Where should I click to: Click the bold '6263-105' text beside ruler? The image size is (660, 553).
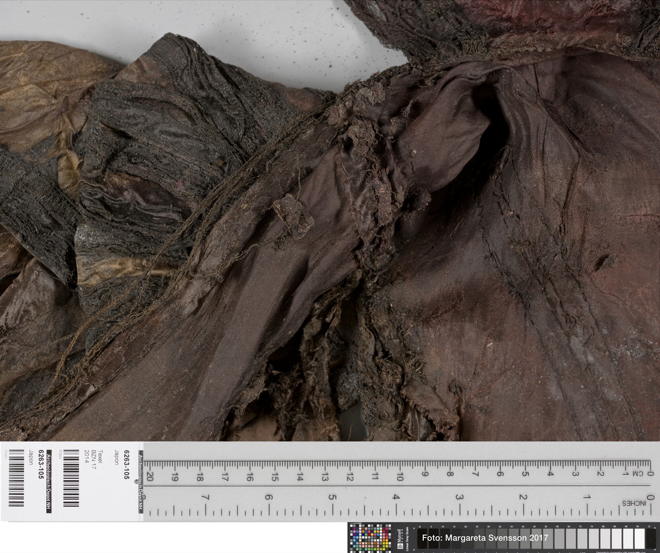pos(126,464)
